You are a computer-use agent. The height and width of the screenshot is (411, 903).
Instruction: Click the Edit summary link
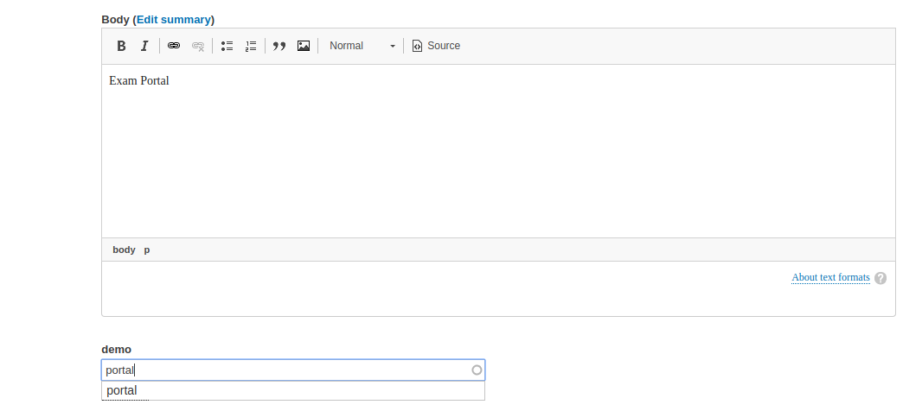pyautogui.click(x=174, y=19)
